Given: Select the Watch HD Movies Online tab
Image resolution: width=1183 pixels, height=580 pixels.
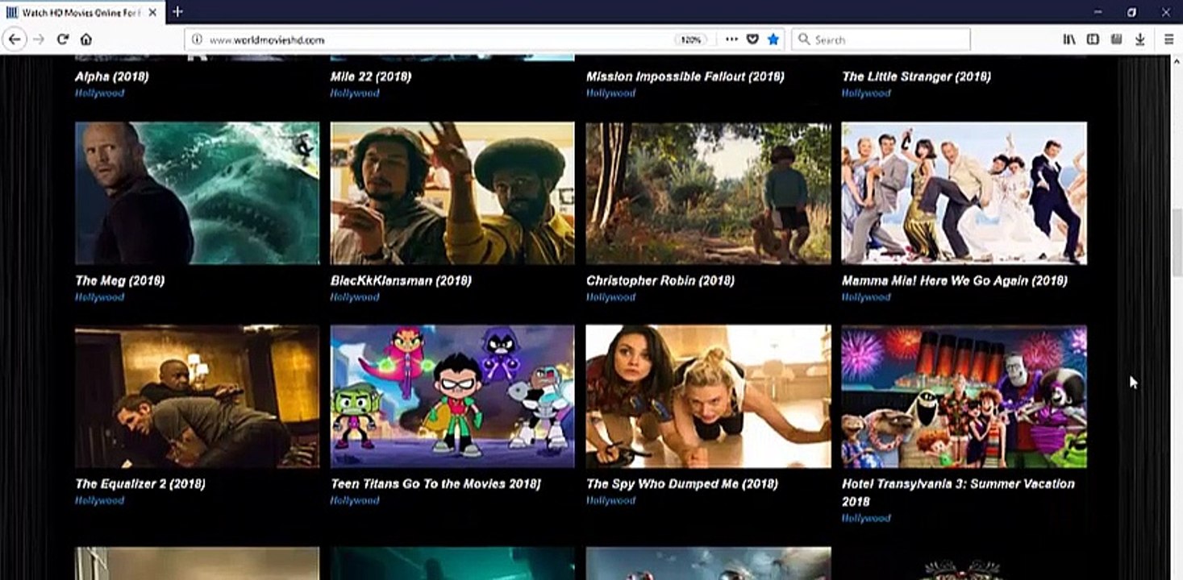Looking at the screenshot, I should coord(81,12).
